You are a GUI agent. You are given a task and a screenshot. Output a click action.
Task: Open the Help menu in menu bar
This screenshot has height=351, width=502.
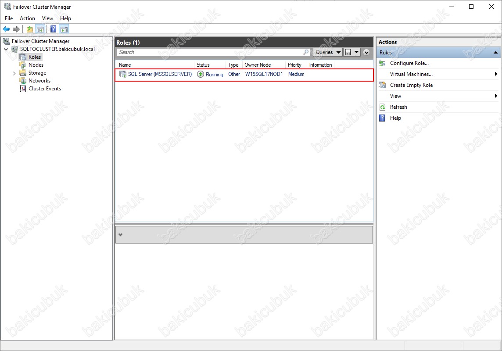tap(65, 18)
